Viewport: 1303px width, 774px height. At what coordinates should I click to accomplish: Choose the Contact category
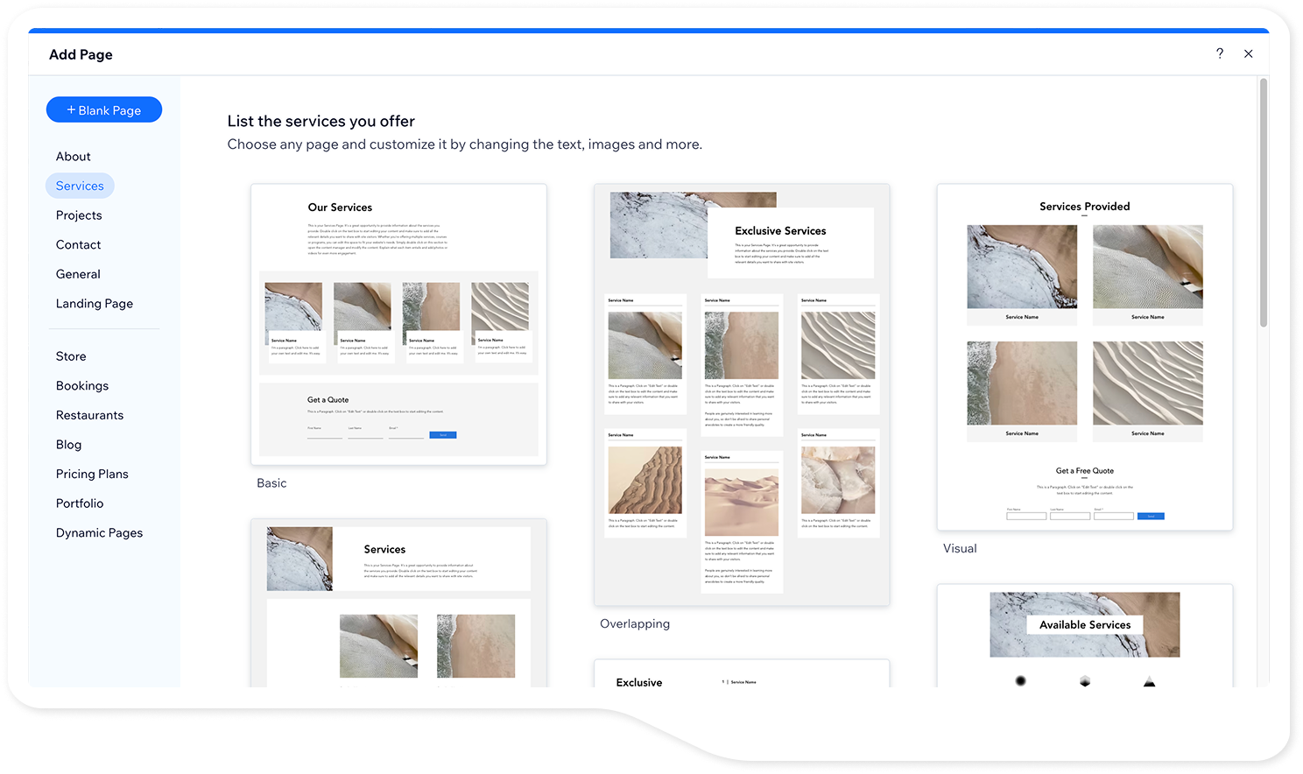(x=79, y=245)
